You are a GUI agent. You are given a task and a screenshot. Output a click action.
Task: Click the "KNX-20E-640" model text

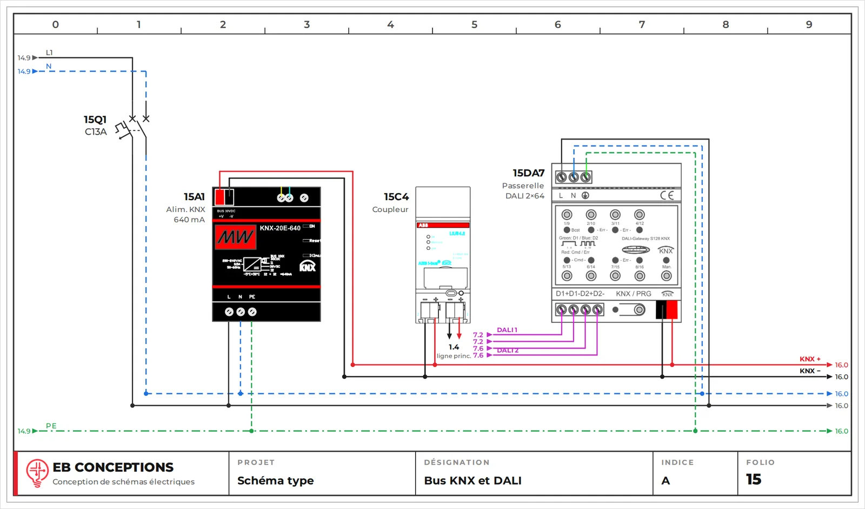280,228
